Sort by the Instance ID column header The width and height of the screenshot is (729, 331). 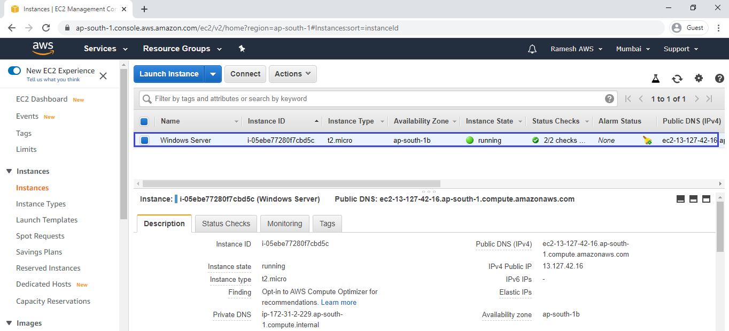coord(282,121)
